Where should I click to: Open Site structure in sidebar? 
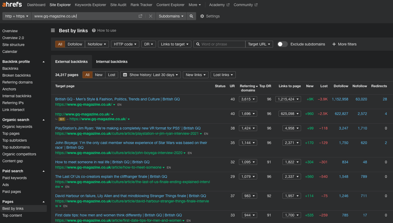pos(13,45)
